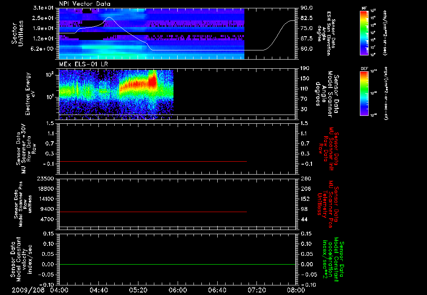Click the 04:40 time axis label

point(98,290)
